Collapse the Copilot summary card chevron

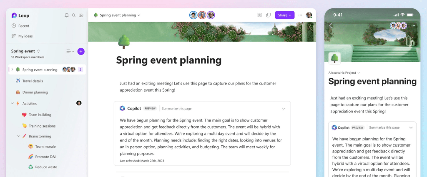[283, 108]
